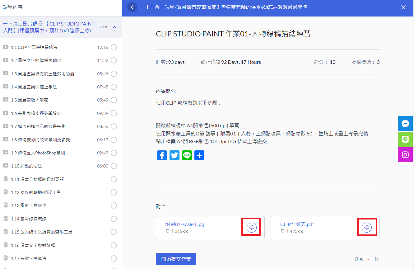
Task: Select lesson 1.11 漫畫分格框的切割要領
Action: (x=37, y=179)
